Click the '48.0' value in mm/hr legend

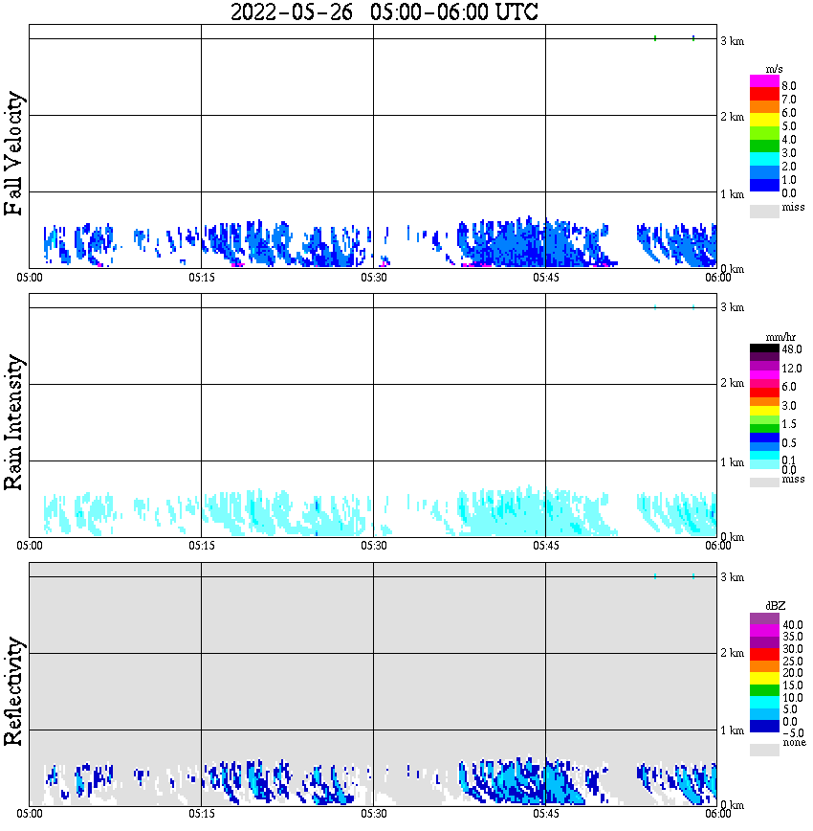(x=792, y=349)
